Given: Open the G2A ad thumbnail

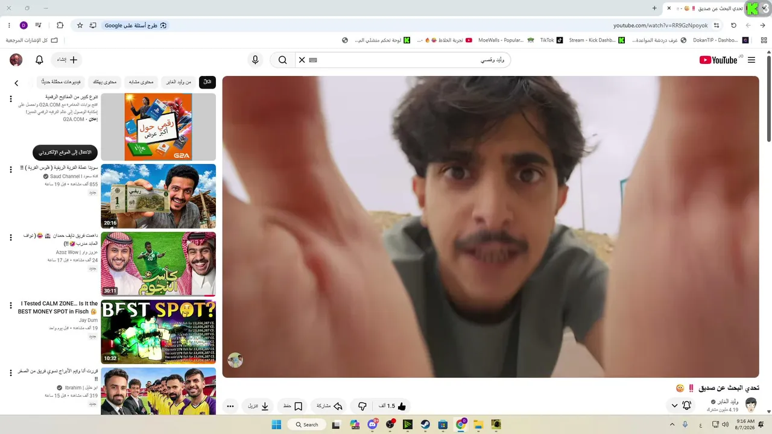Looking at the screenshot, I should tap(158, 127).
